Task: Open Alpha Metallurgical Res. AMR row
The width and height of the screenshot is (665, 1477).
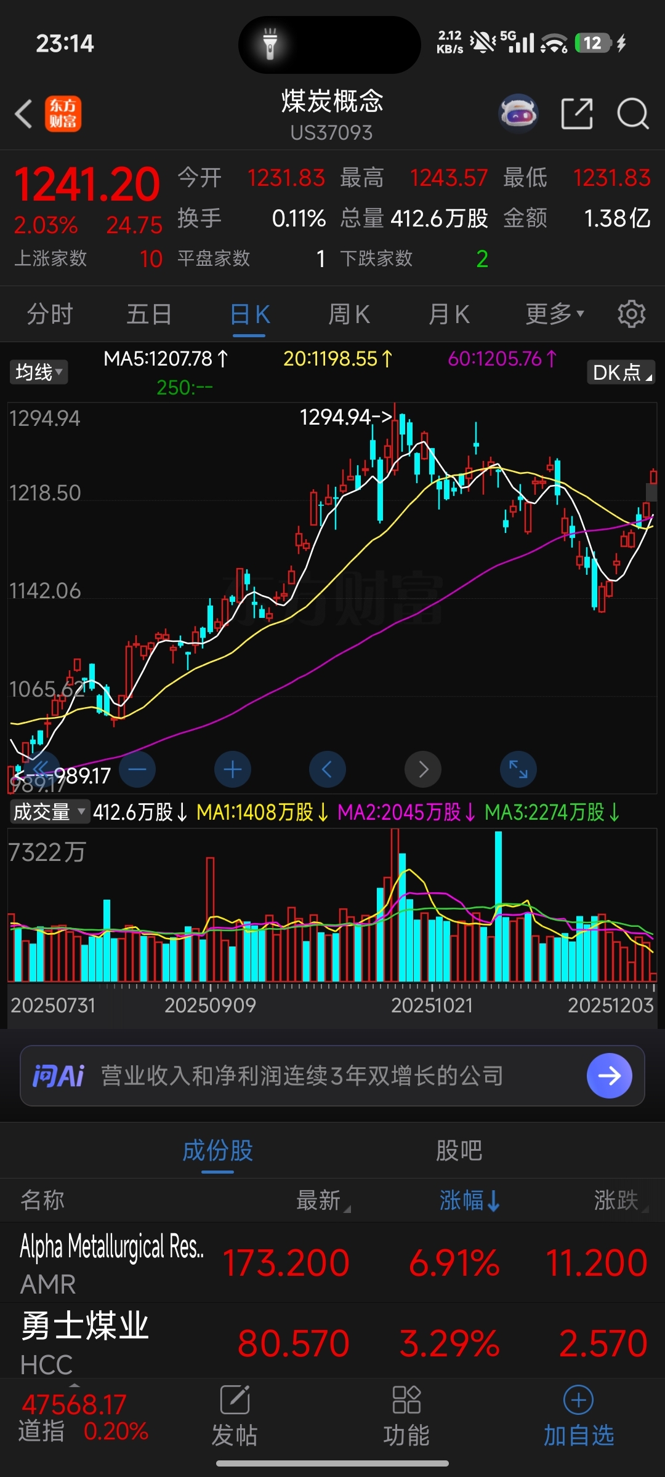Action: click(332, 1262)
